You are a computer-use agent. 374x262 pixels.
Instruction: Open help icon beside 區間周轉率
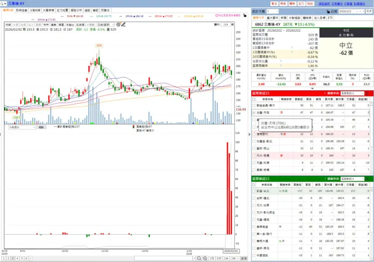pos(280,66)
